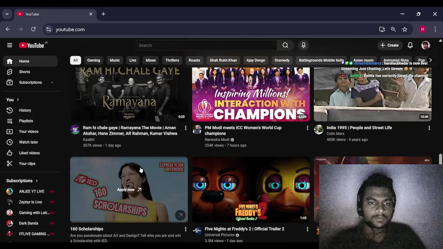Screen dimensions: 443x249
Task: Click Colin Marx channel avatar
Action: tap(319, 130)
